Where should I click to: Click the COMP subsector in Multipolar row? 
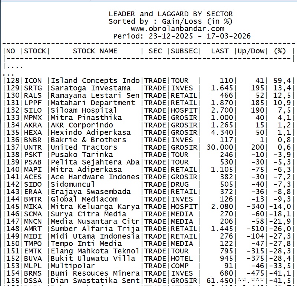180,266
